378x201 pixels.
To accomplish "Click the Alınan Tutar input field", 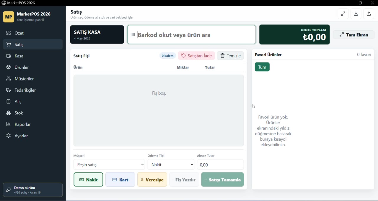I will click(220, 165).
